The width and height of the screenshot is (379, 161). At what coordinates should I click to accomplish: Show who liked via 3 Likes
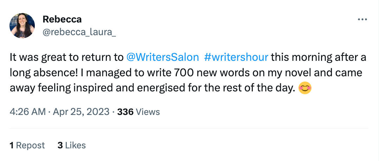coord(71,145)
